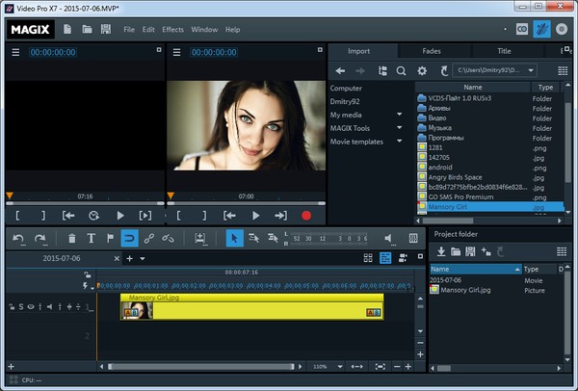This screenshot has height=391, width=578.
Task: Open the Title editor T icon
Action: tap(92, 239)
